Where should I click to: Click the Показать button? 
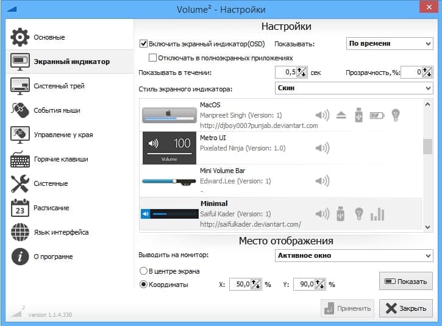406,281
